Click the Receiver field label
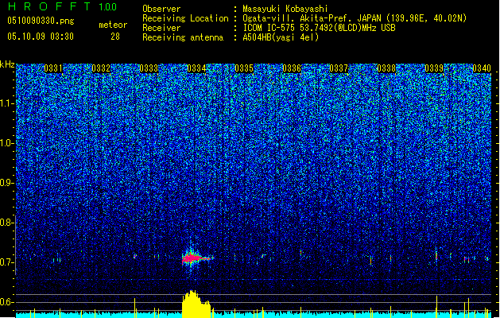Image resolution: width=500 pixels, height=318 pixels. click(x=161, y=28)
